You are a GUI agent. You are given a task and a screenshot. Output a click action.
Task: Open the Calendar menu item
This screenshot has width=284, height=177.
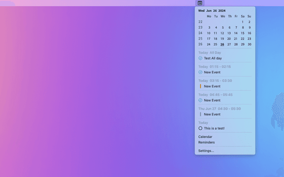coord(205,137)
